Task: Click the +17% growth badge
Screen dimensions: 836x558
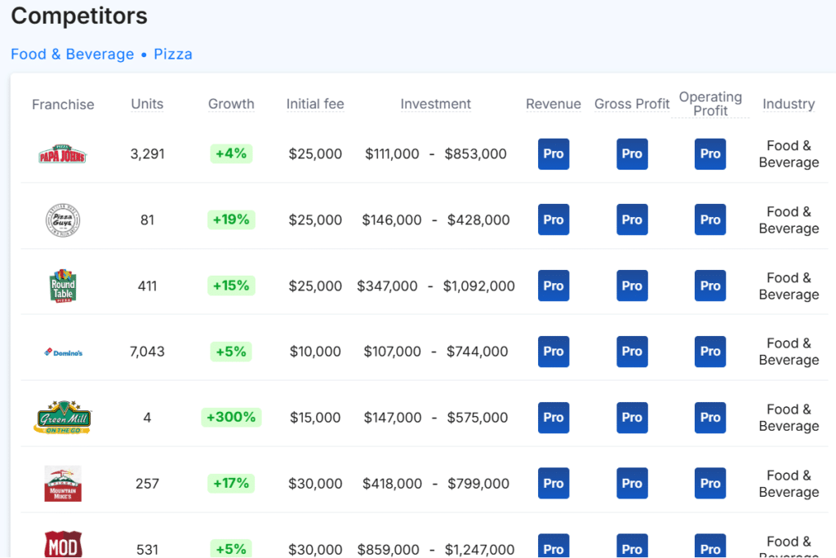Action: tap(231, 484)
